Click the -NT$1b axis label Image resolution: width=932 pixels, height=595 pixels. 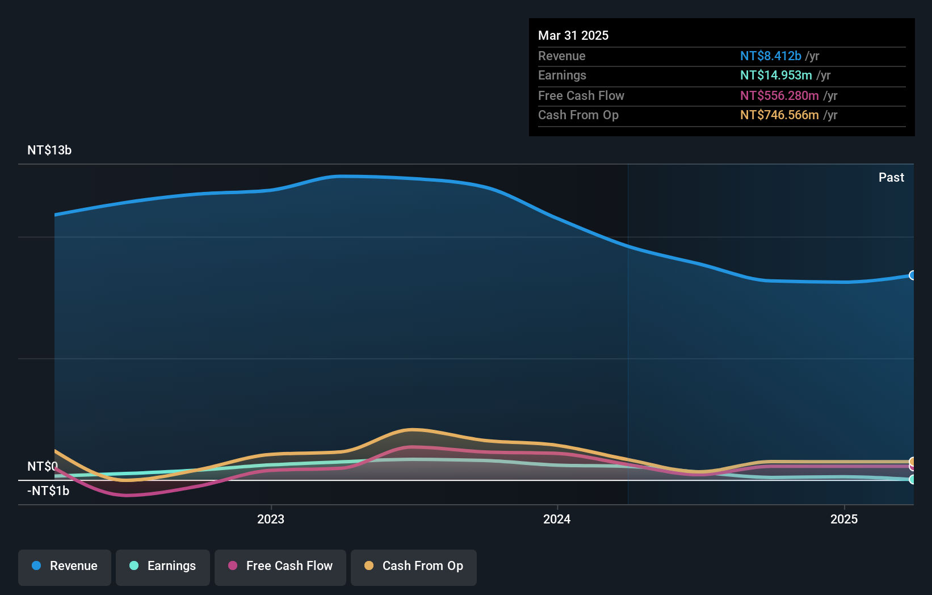(48, 491)
